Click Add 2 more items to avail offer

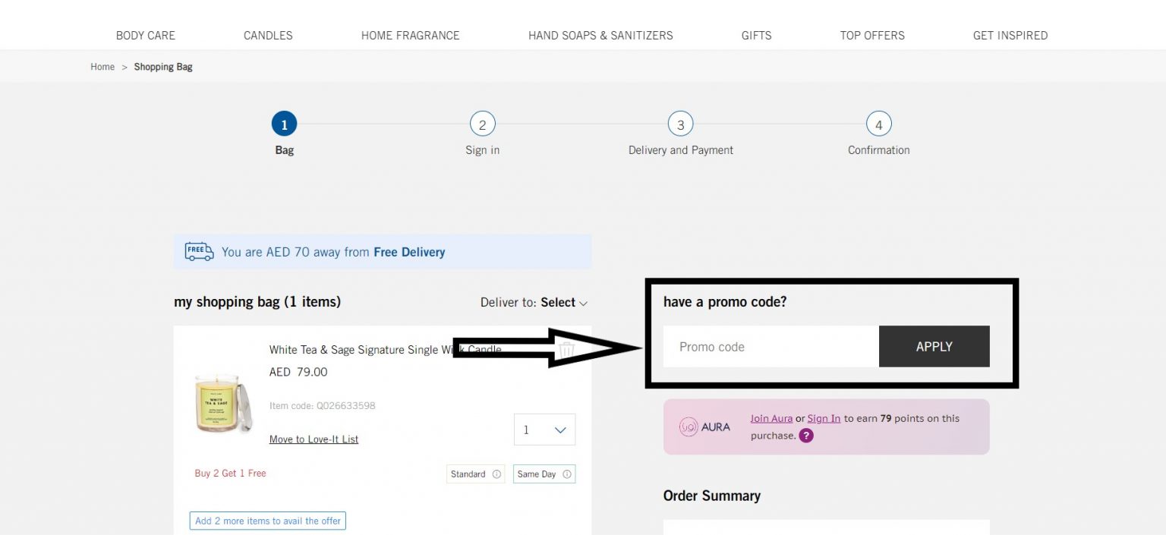[267, 521]
